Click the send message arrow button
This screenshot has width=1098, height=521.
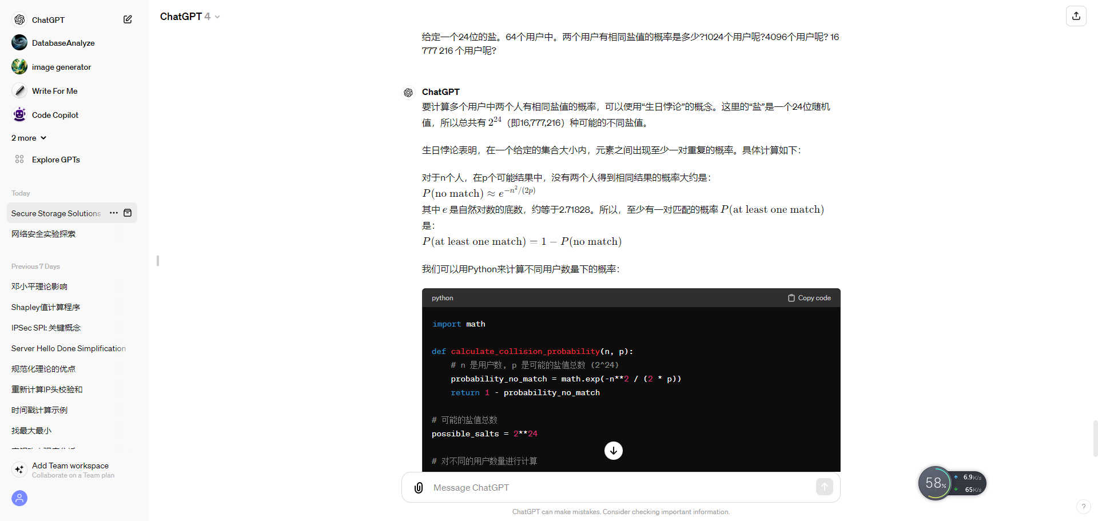coord(824,487)
